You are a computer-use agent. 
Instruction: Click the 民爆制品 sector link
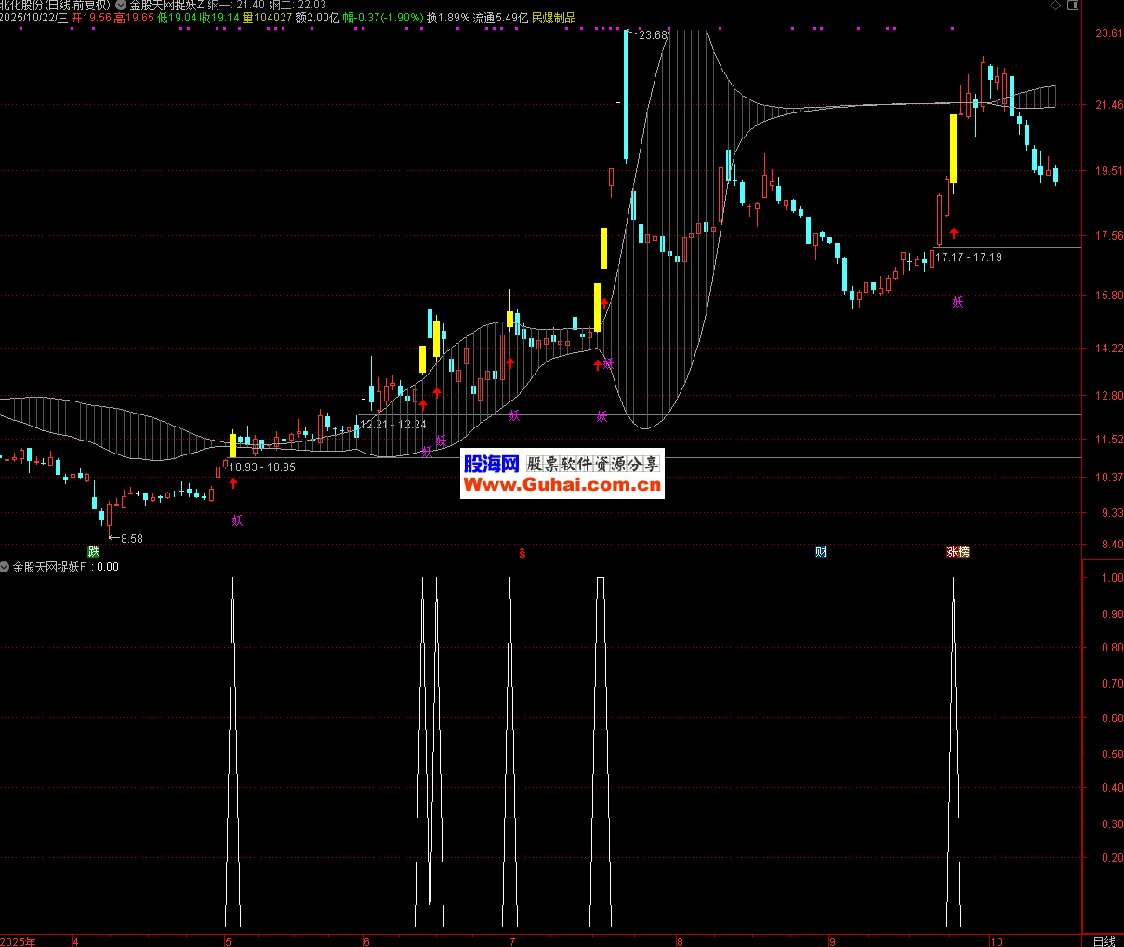[x=553, y=18]
